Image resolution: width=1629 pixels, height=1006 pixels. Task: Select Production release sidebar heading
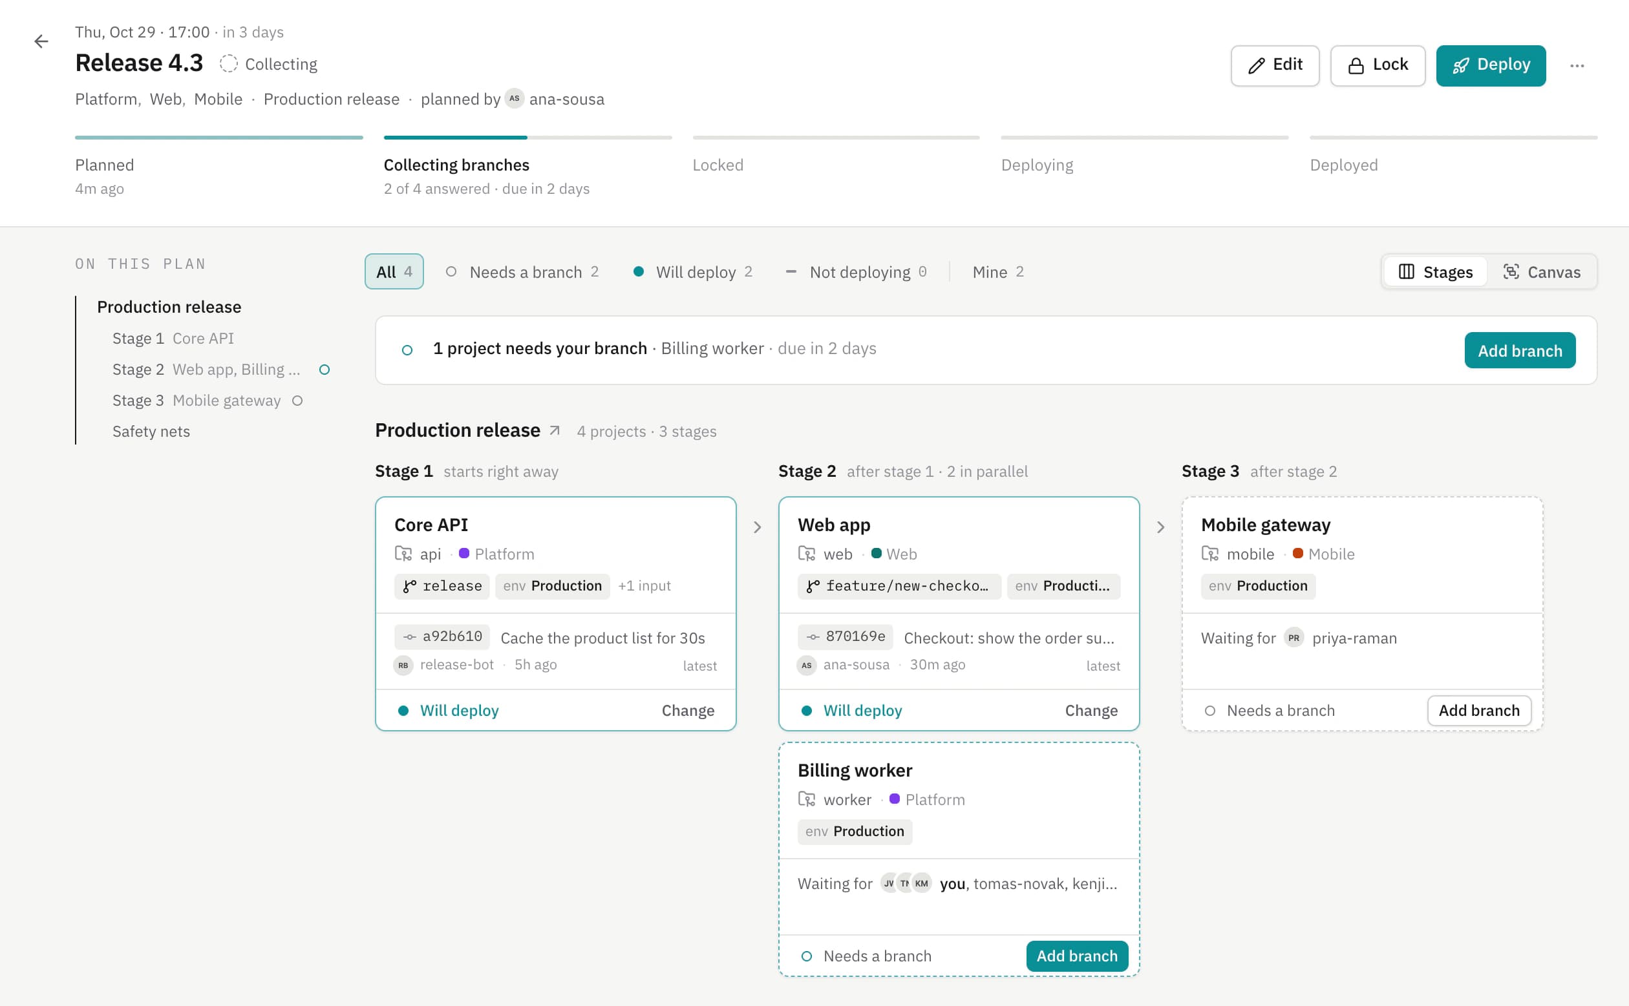click(169, 307)
